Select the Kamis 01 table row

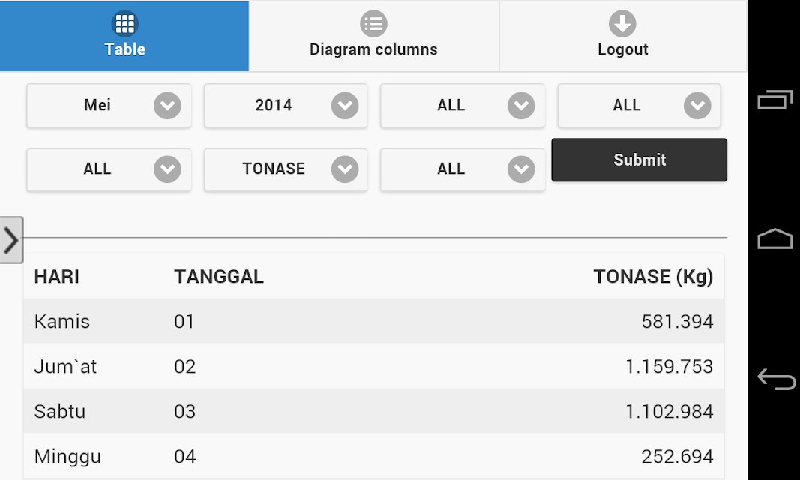point(373,321)
